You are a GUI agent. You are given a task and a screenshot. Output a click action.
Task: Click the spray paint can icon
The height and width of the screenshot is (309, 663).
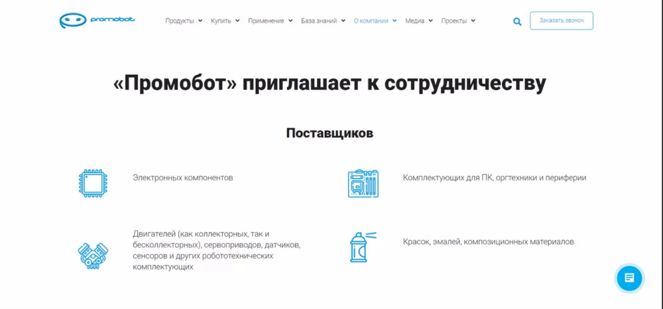pyautogui.click(x=363, y=247)
